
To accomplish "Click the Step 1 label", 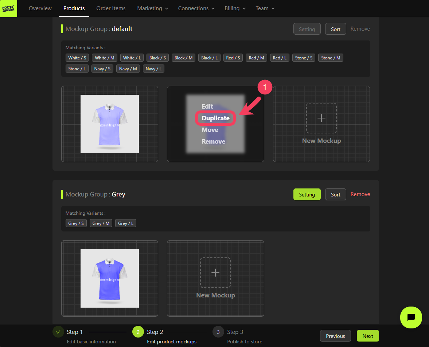I will (x=75, y=332).
